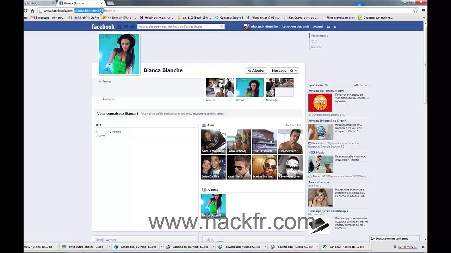Switch to the Bianca Blanche browser tab

click(81, 4)
